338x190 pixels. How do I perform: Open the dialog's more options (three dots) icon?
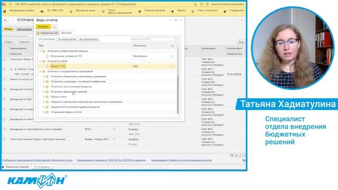170,20
